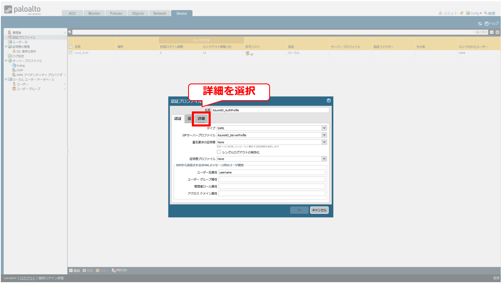Click the lock icon next to コミット
This screenshot has width=502, height=283.
point(461,13)
